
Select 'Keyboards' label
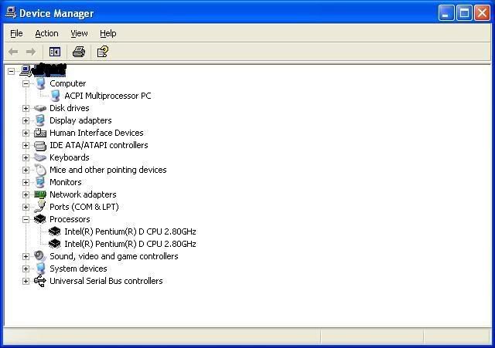(70, 157)
